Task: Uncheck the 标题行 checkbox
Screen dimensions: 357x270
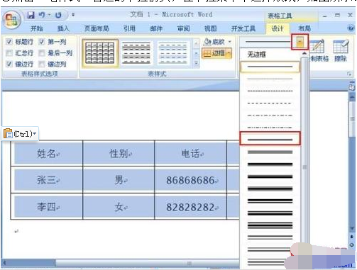Action: coord(9,42)
